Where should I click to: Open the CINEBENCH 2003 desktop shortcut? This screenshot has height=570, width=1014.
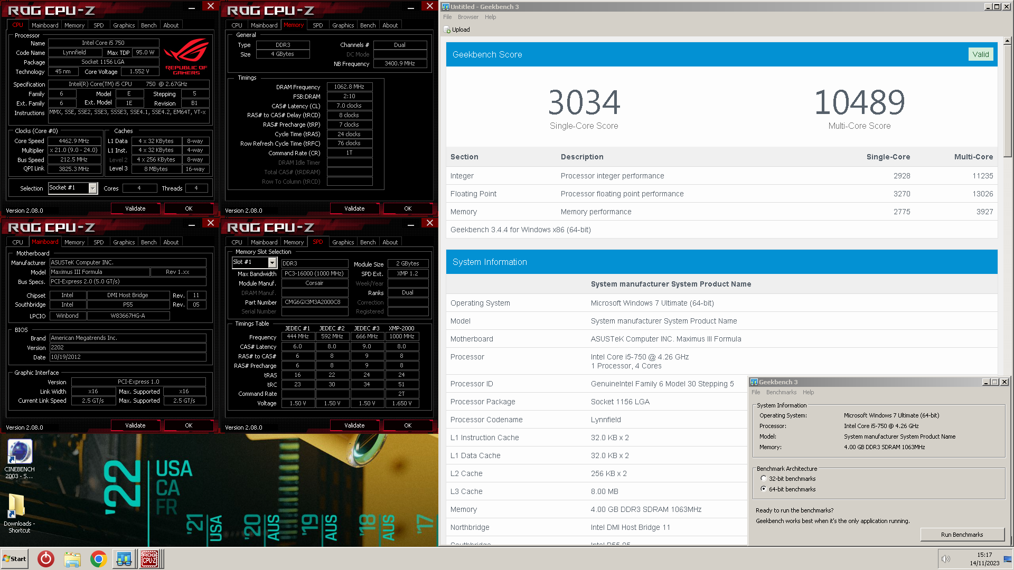(20, 458)
